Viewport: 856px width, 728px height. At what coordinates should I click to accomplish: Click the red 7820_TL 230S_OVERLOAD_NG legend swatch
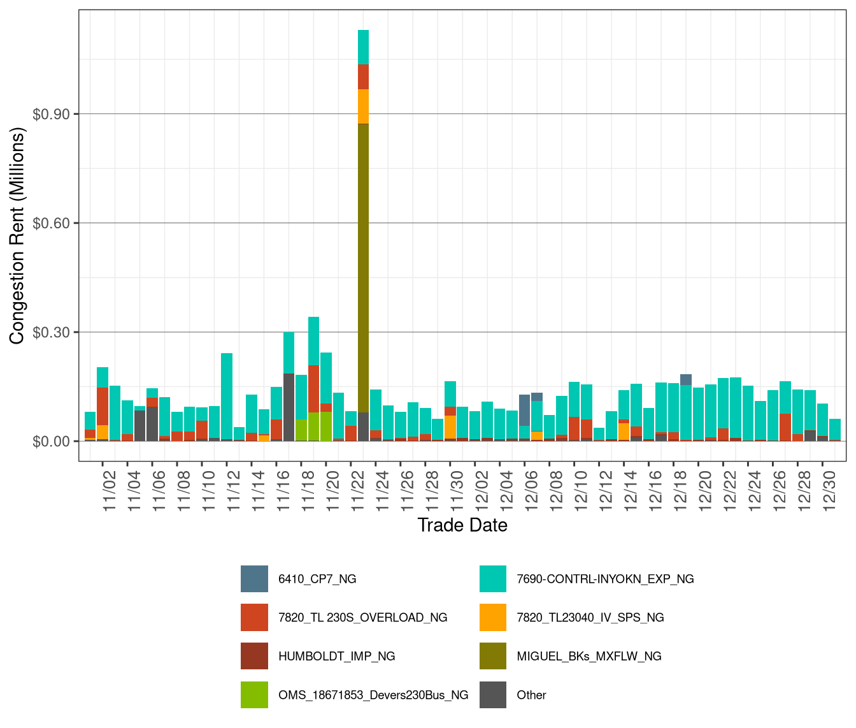pos(254,618)
